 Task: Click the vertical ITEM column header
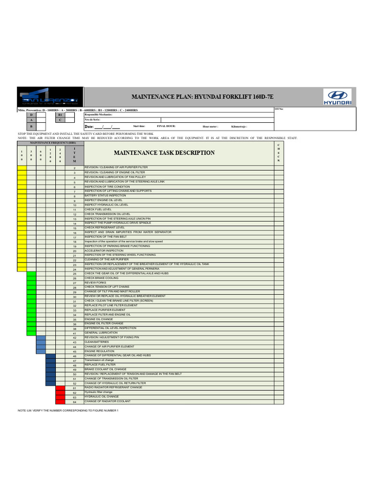(75, 155)
